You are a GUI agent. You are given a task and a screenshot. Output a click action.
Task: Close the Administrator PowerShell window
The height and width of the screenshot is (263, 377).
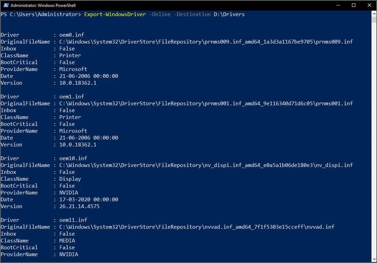coord(369,5)
